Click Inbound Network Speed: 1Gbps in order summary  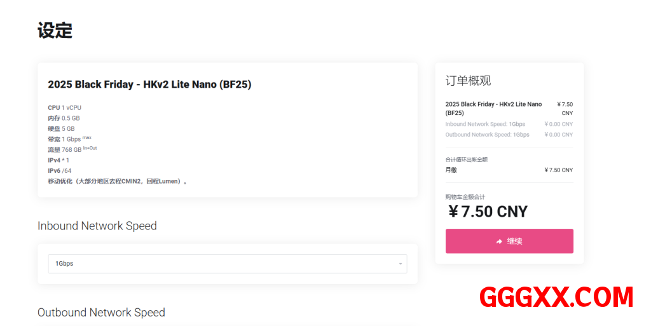tap(485, 125)
